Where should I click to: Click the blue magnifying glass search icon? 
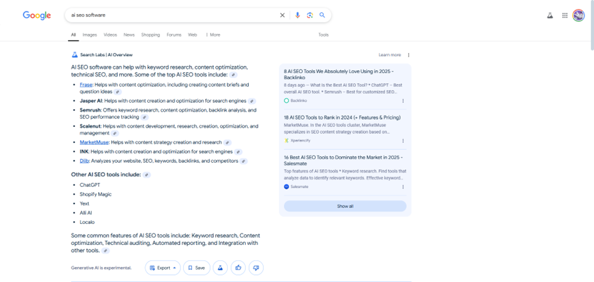click(322, 15)
